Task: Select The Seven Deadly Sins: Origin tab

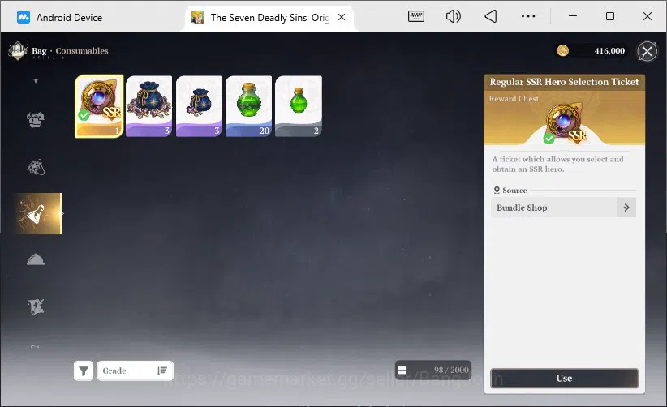Action: 269,17
